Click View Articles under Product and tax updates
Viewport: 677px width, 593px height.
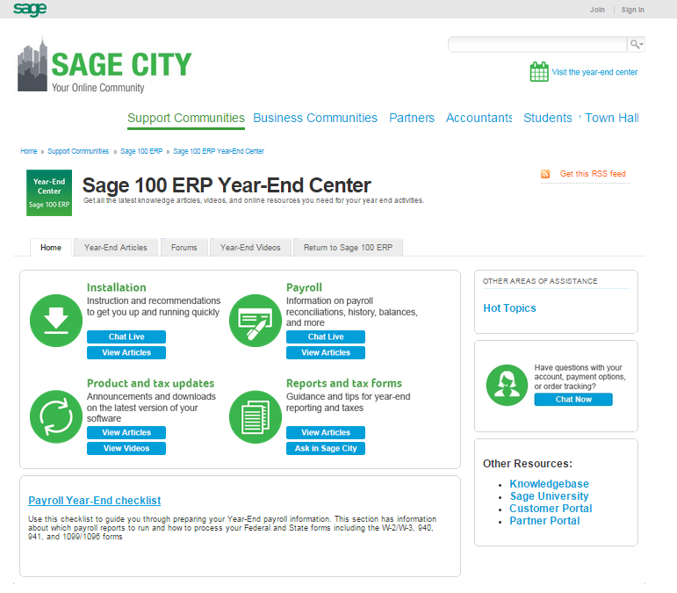pyautogui.click(x=126, y=433)
